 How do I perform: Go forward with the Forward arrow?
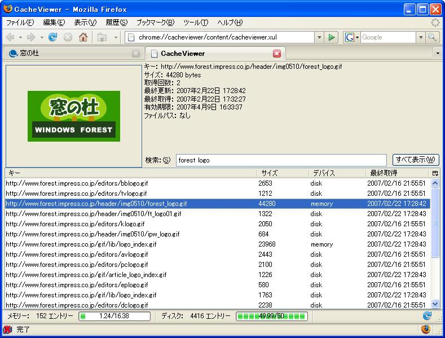coord(31,37)
